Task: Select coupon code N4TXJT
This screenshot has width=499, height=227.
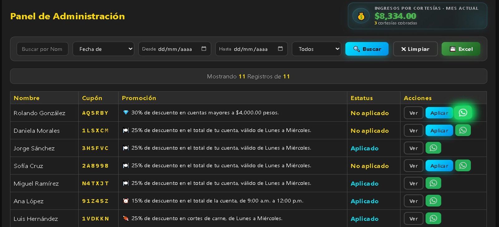Action: 95,183
